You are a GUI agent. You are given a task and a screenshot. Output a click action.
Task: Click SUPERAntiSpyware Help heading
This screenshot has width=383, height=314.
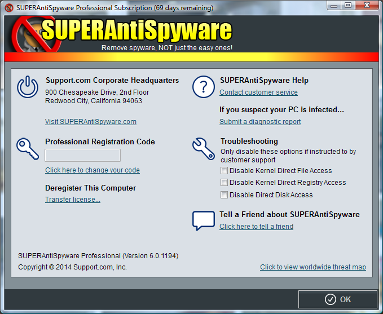(x=264, y=80)
